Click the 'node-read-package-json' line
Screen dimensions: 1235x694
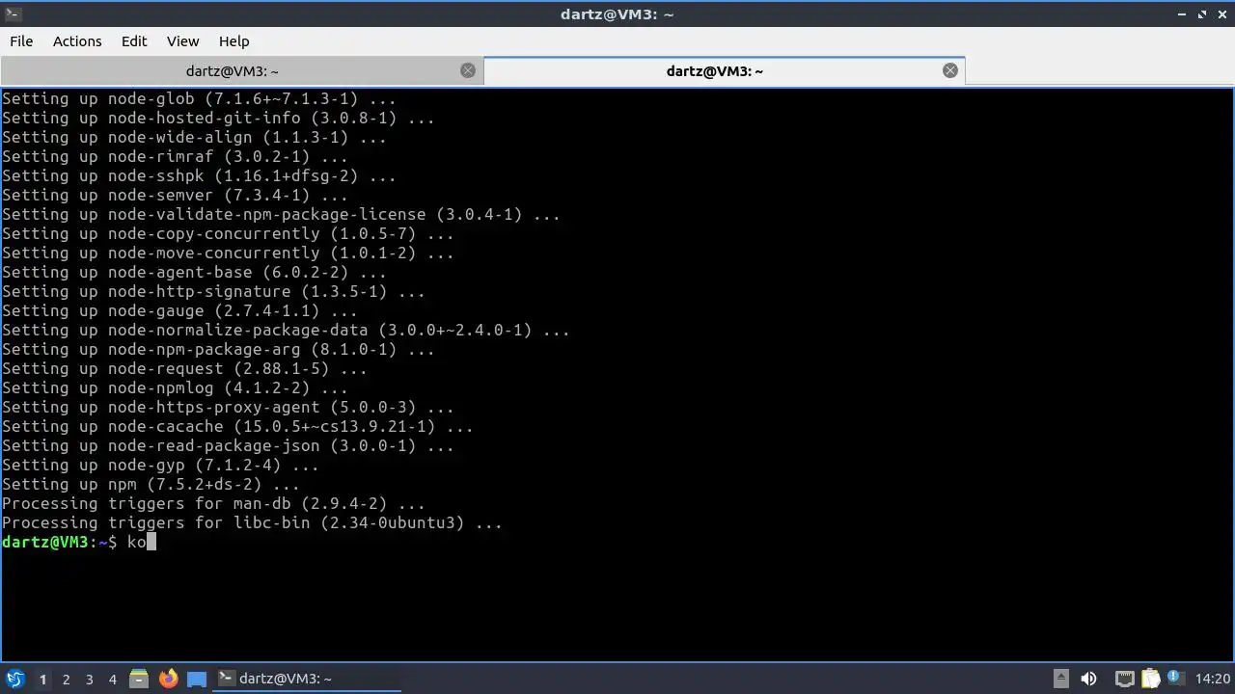[228, 445]
